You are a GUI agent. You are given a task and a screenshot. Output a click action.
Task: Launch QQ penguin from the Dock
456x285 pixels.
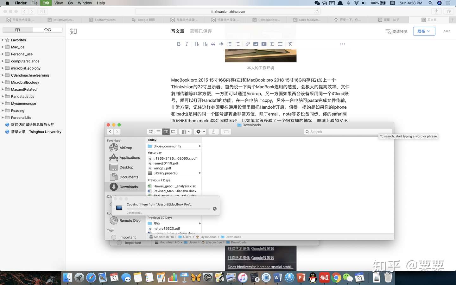tap(313, 278)
